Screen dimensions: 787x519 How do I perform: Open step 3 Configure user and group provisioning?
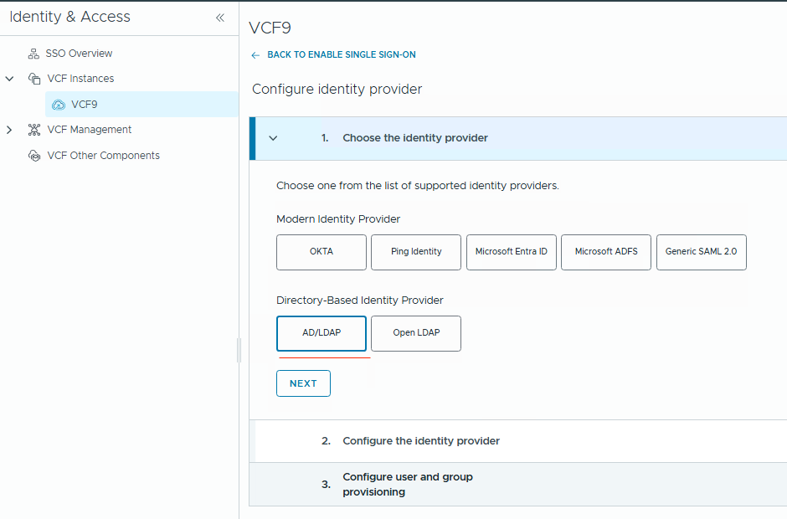[408, 484]
